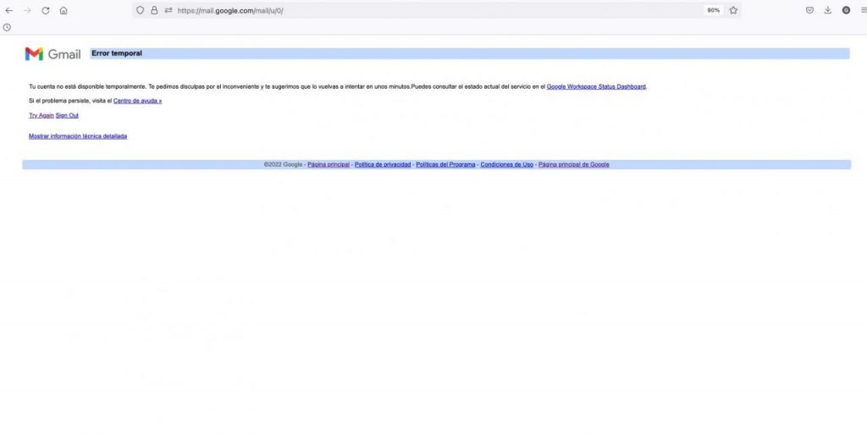867x434 pixels.
Task: Click the browser back arrow
Action: point(9,10)
